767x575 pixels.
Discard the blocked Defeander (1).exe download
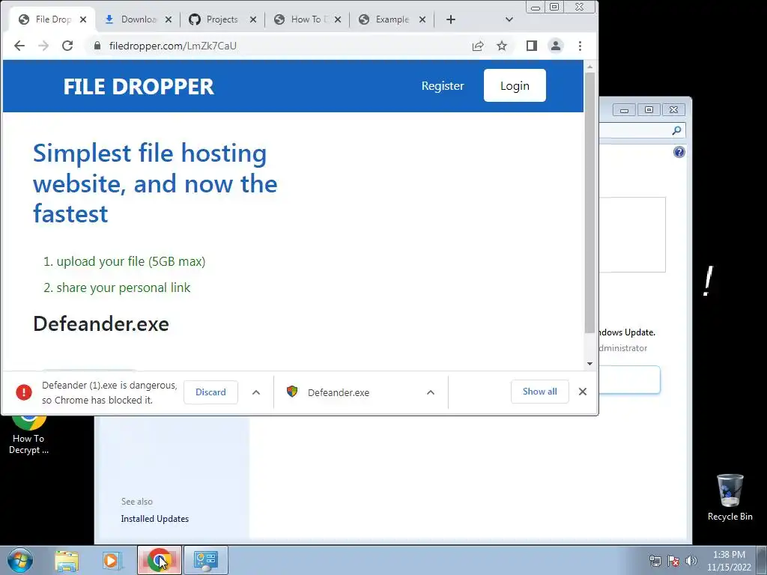(210, 392)
